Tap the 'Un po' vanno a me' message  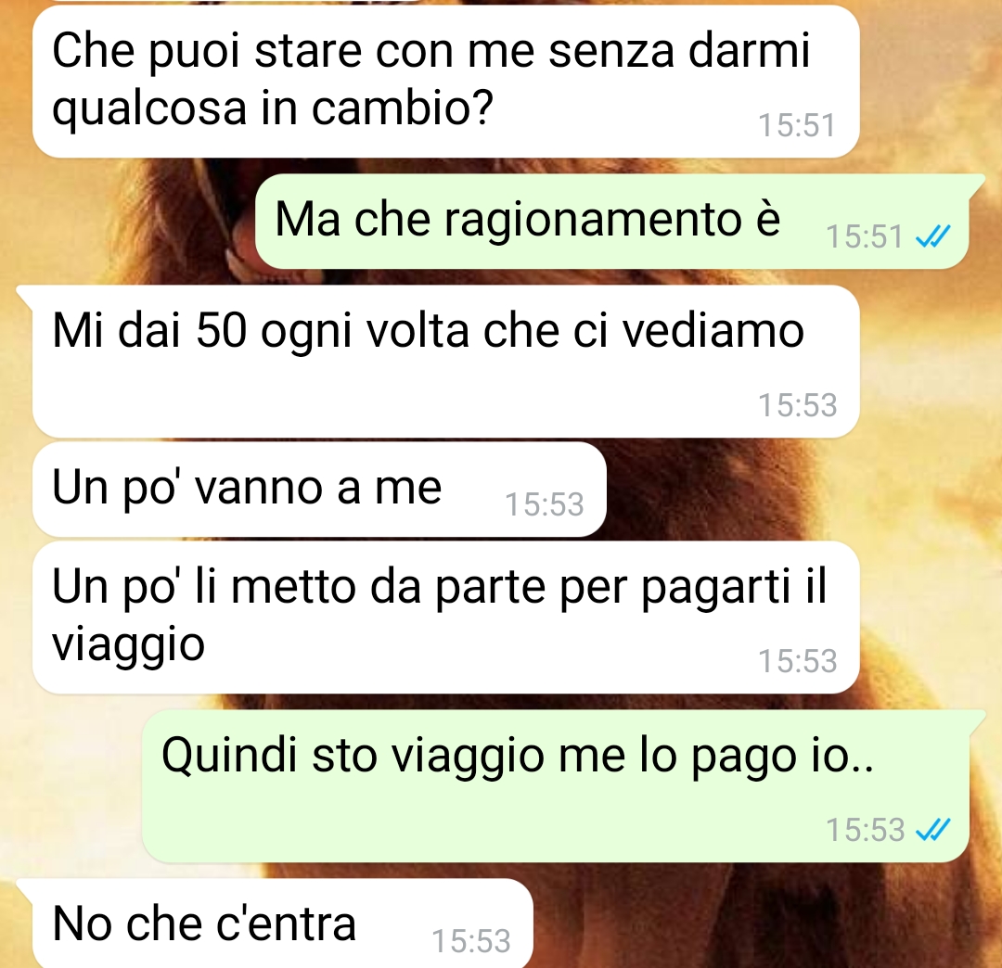pos(319,490)
